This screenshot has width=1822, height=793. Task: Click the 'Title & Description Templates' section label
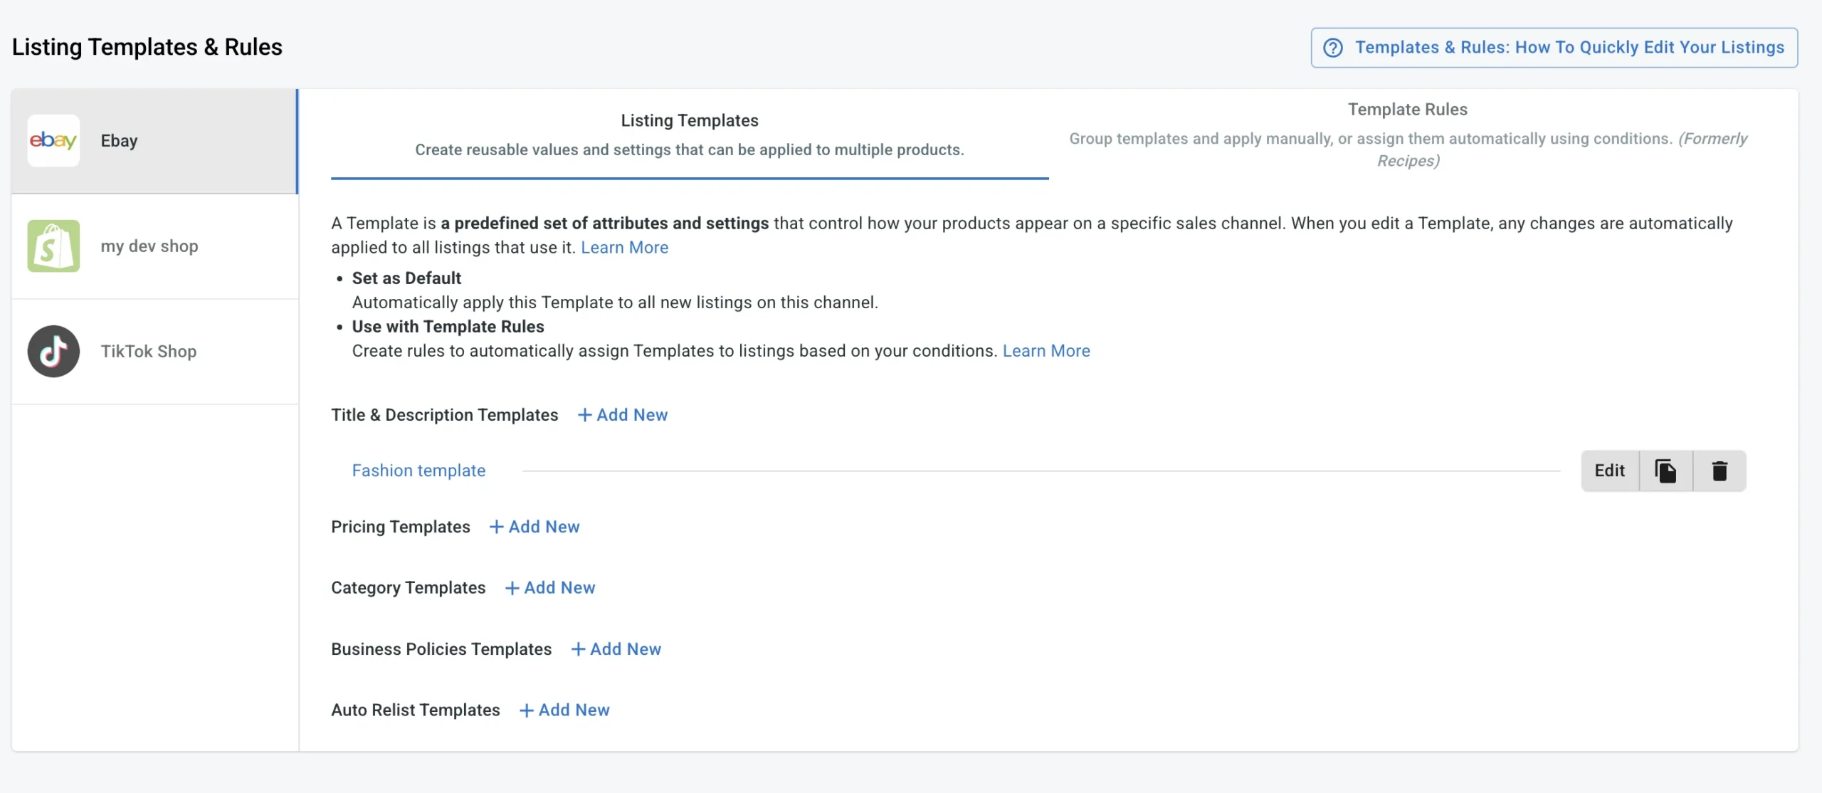tap(445, 415)
